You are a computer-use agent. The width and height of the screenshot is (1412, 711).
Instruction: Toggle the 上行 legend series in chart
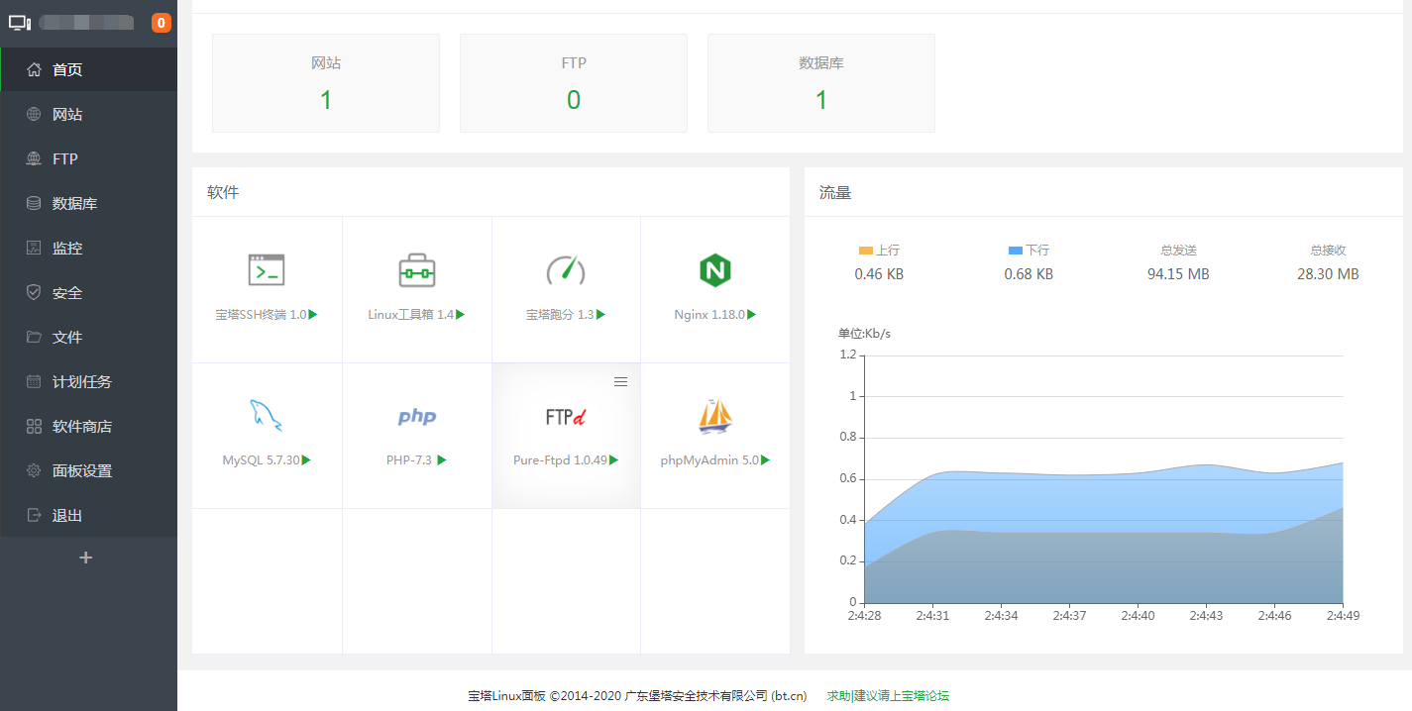(879, 251)
